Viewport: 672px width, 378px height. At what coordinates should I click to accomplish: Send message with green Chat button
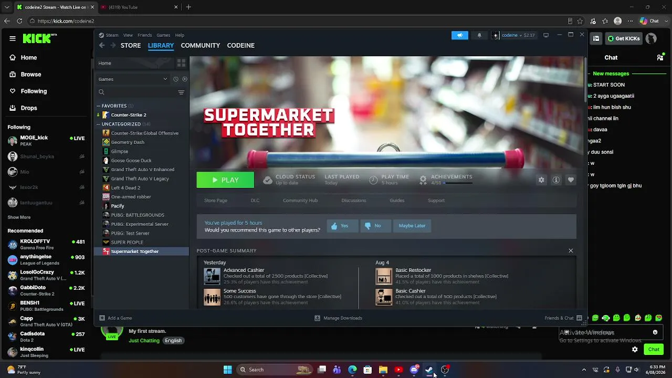pyautogui.click(x=654, y=349)
